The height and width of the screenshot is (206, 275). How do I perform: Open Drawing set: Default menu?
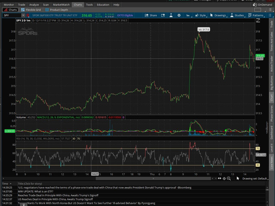[x=255, y=178]
